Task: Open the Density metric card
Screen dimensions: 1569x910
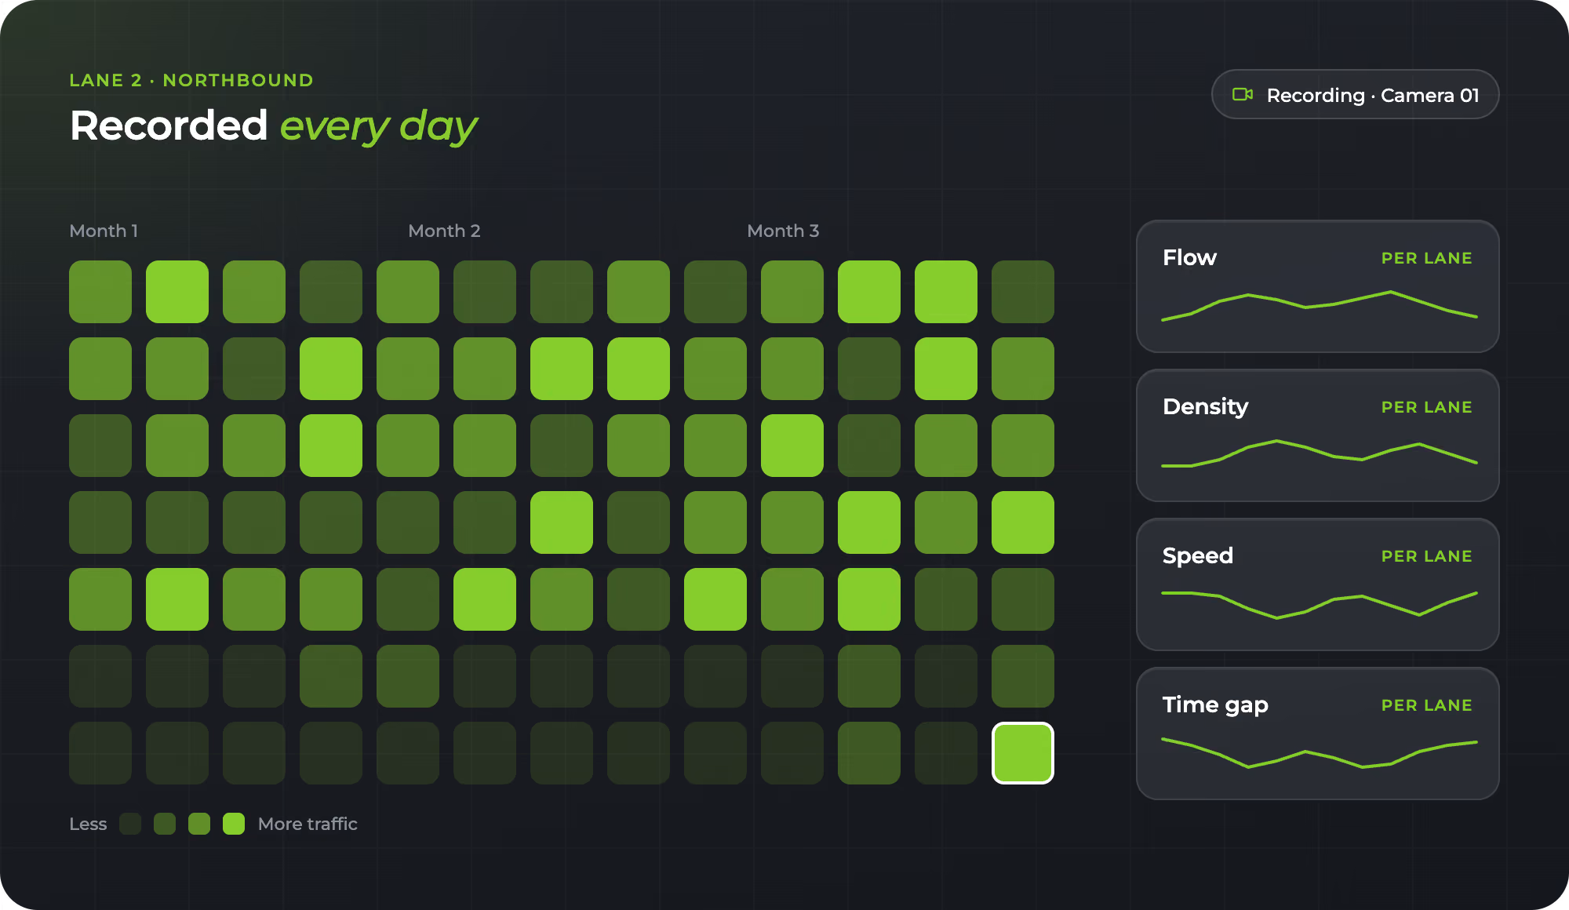Action: click(1317, 435)
